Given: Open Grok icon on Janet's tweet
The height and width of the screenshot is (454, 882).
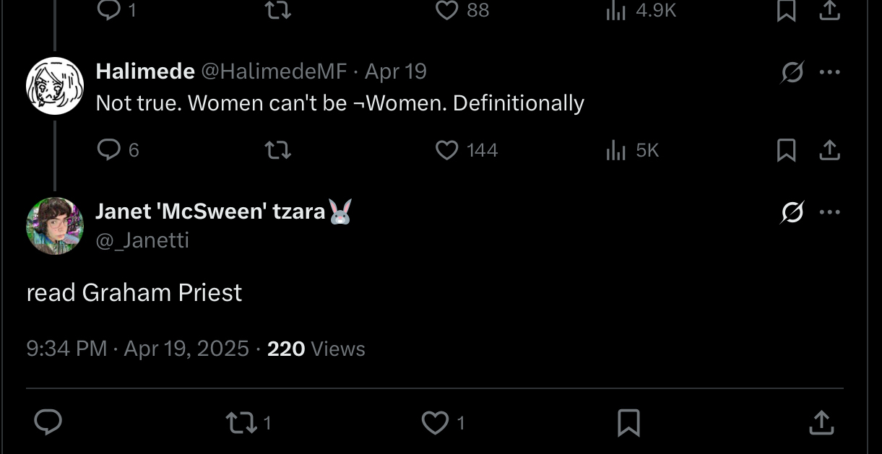Looking at the screenshot, I should [x=792, y=212].
